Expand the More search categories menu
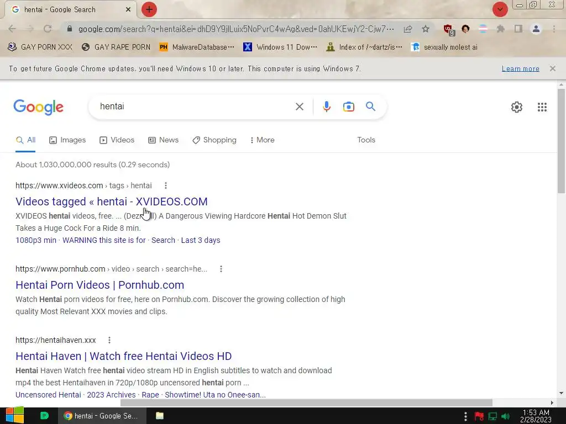Viewport: 566px width, 424px height. tap(263, 140)
